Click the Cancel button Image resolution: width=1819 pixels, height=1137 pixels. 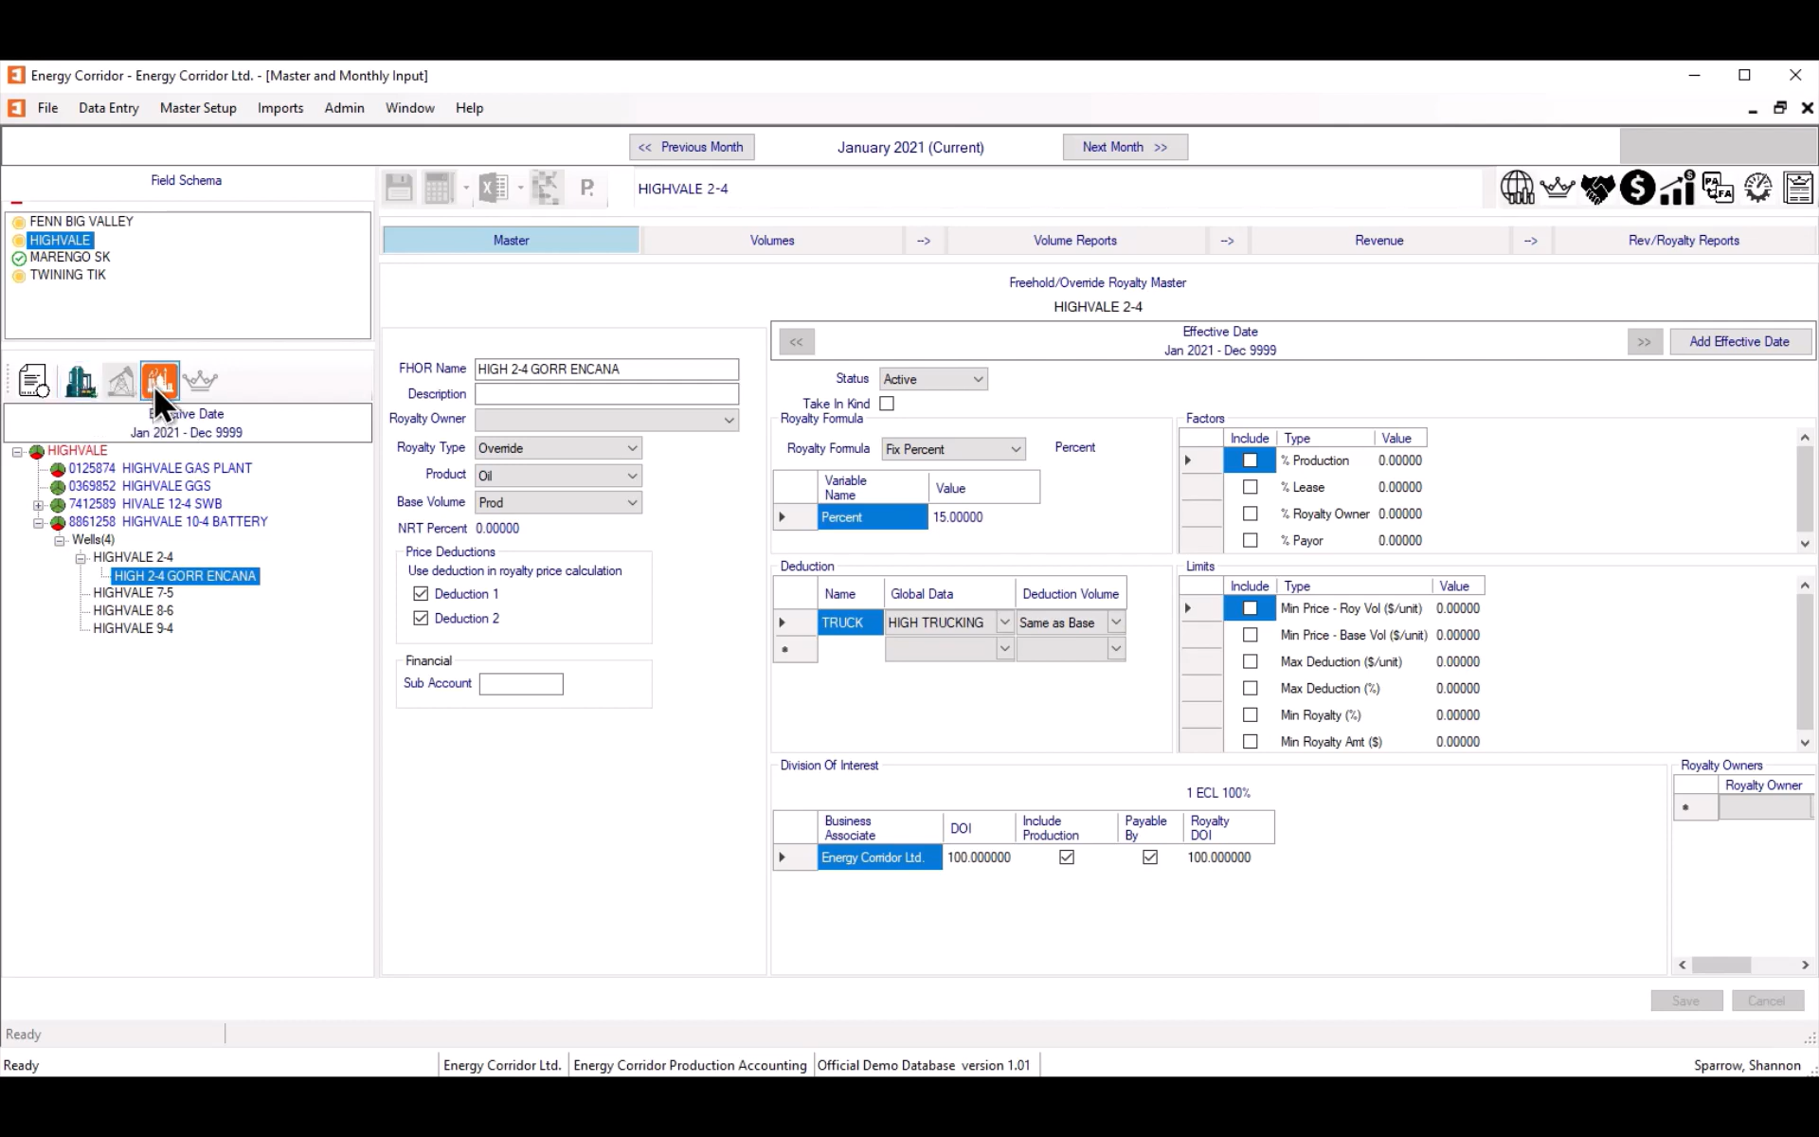pos(1767,1001)
